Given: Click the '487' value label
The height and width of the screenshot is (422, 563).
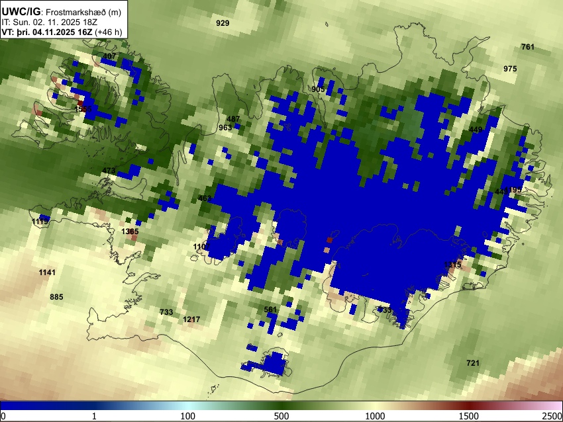Looking at the screenshot, I should 233,119.
